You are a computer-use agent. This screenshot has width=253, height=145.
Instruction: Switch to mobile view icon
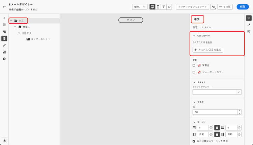point(158,7)
